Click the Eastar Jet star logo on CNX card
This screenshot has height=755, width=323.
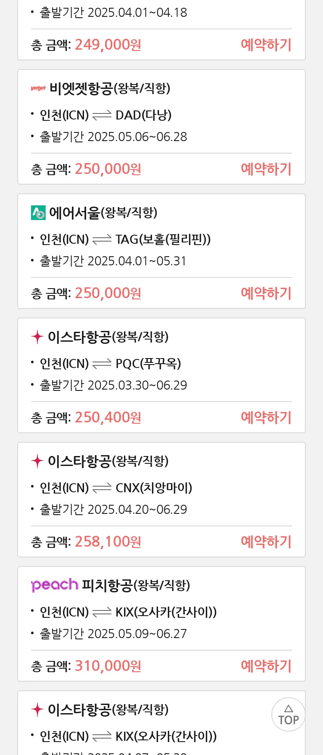(x=37, y=461)
